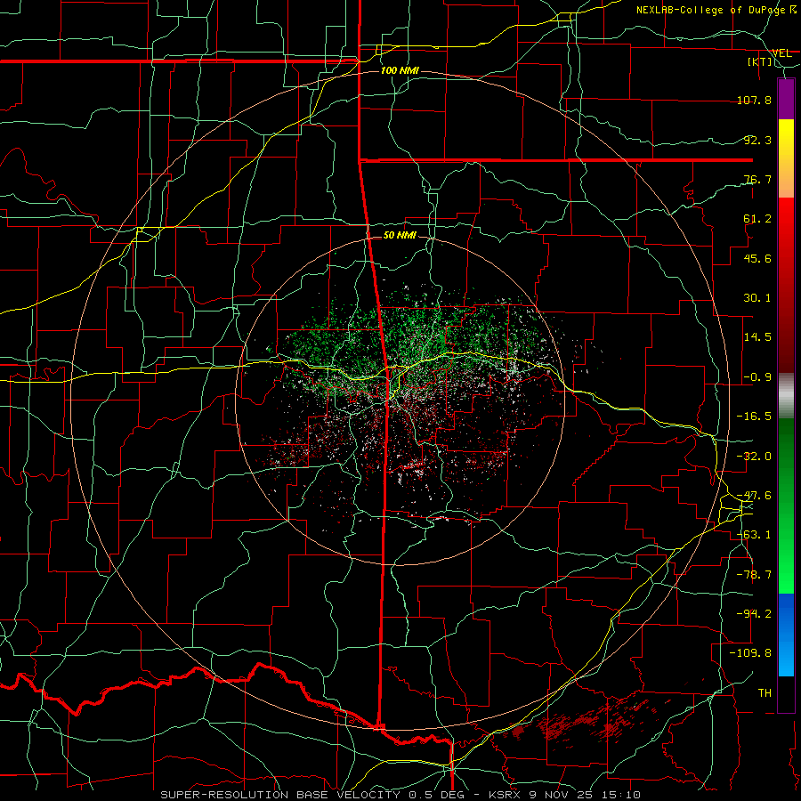Click the gray near-zero segment of color bar
801x801 pixels.
(x=786, y=396)
